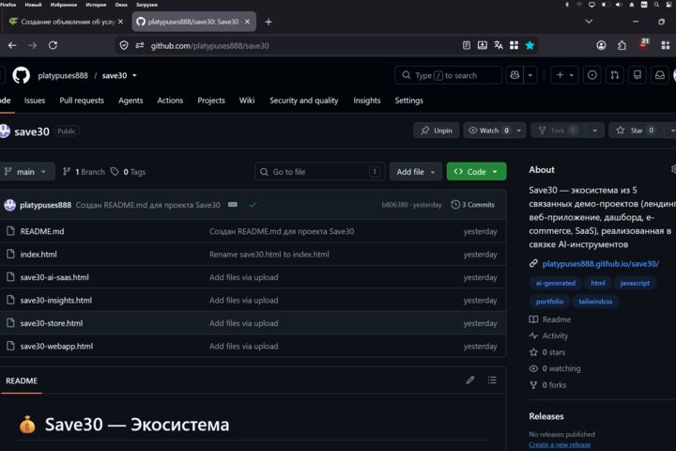The image size is (676, 451).
Task: Edit the README with pencil icon
Action: [x=470, y=381]
